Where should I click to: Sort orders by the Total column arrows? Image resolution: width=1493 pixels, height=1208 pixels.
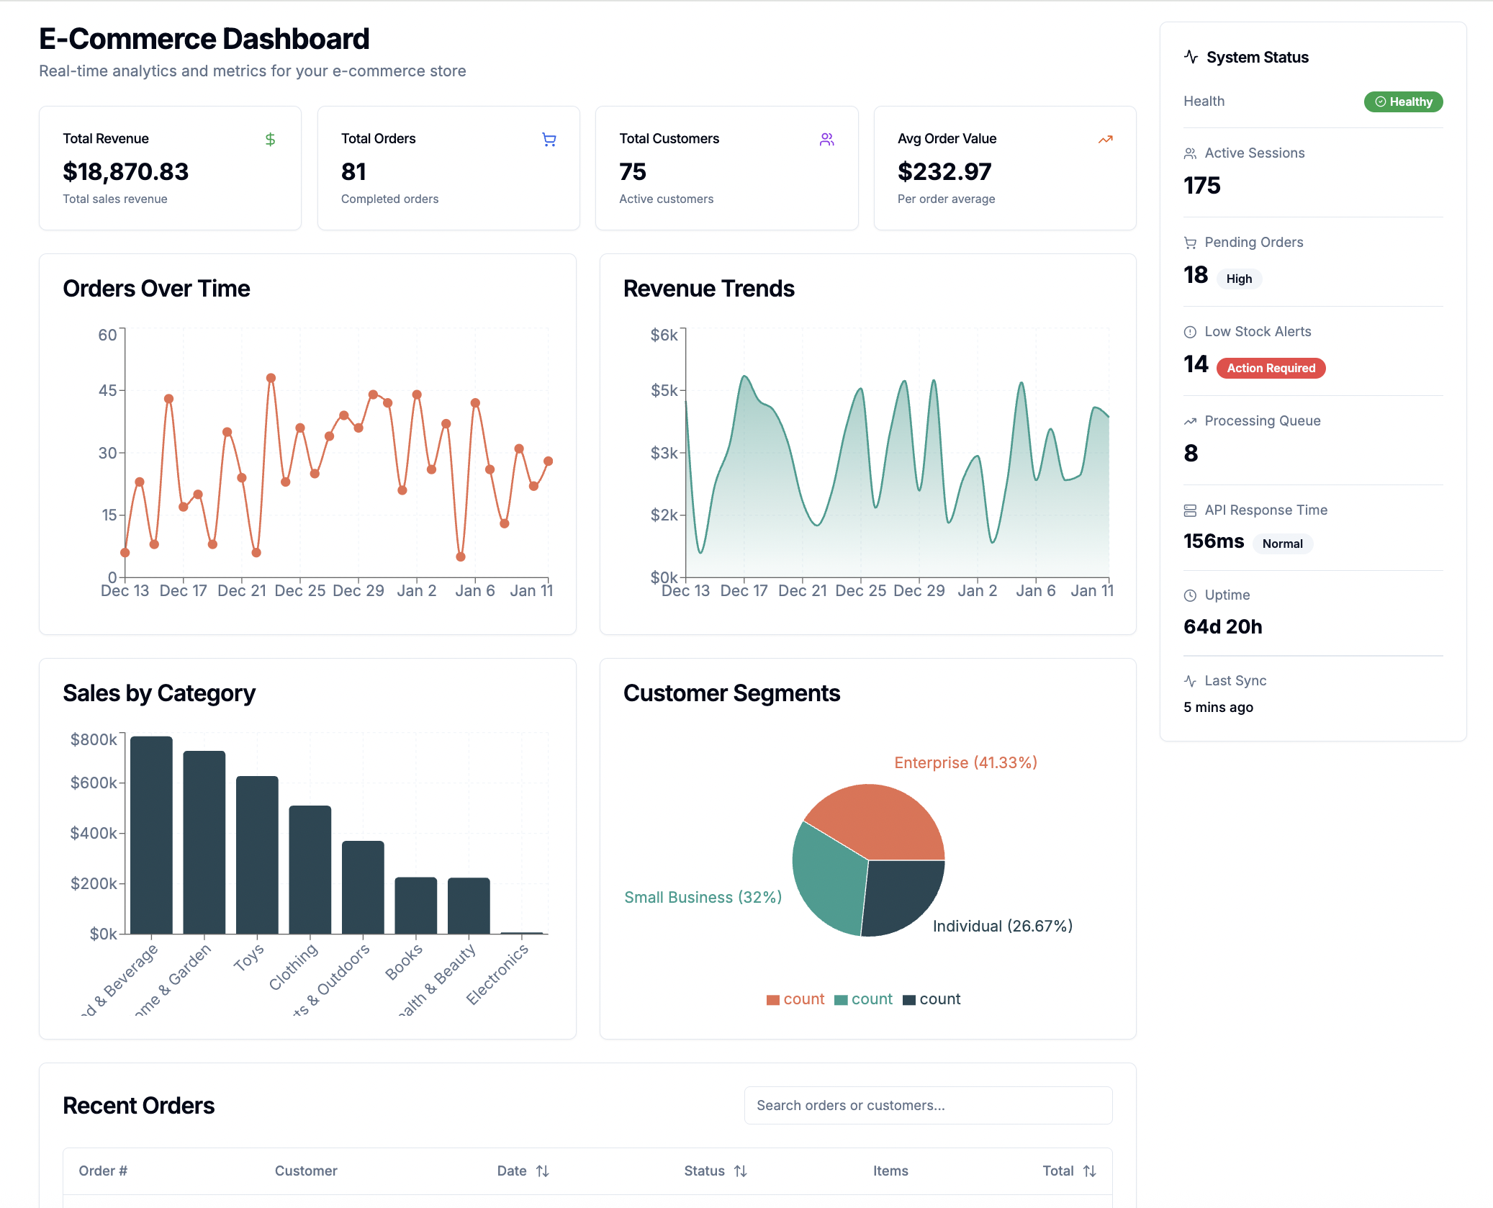click(1090, 1171)
